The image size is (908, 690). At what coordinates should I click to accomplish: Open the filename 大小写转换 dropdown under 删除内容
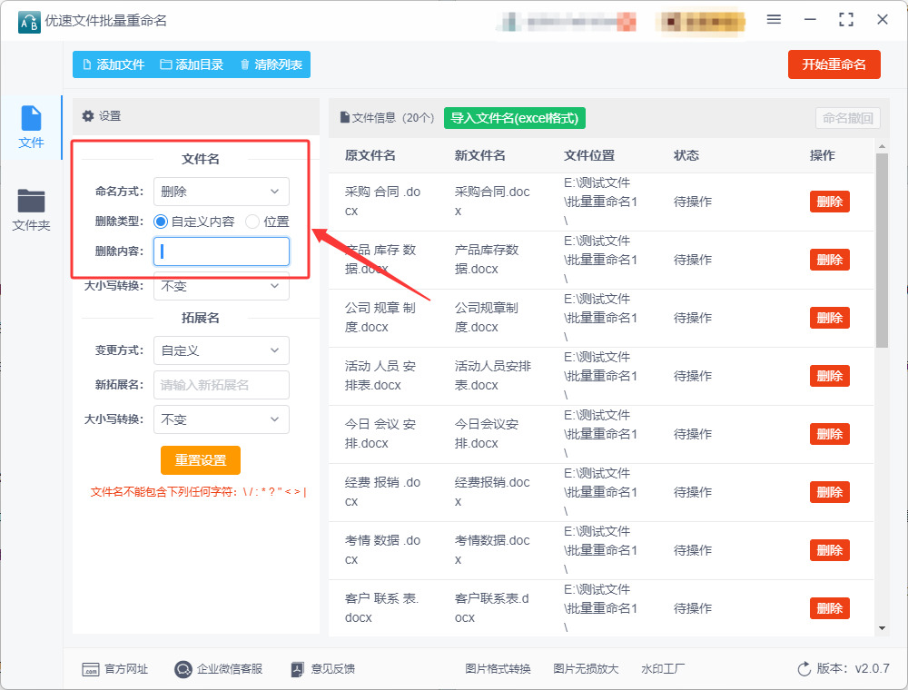(222, 286)
